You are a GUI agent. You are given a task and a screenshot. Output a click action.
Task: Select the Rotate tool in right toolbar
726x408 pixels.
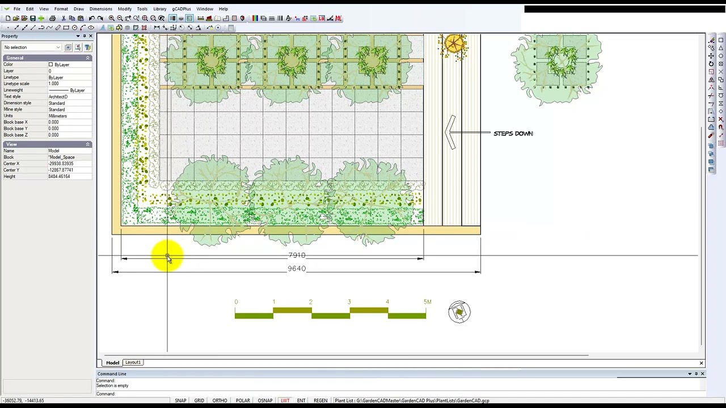[711, 64]
